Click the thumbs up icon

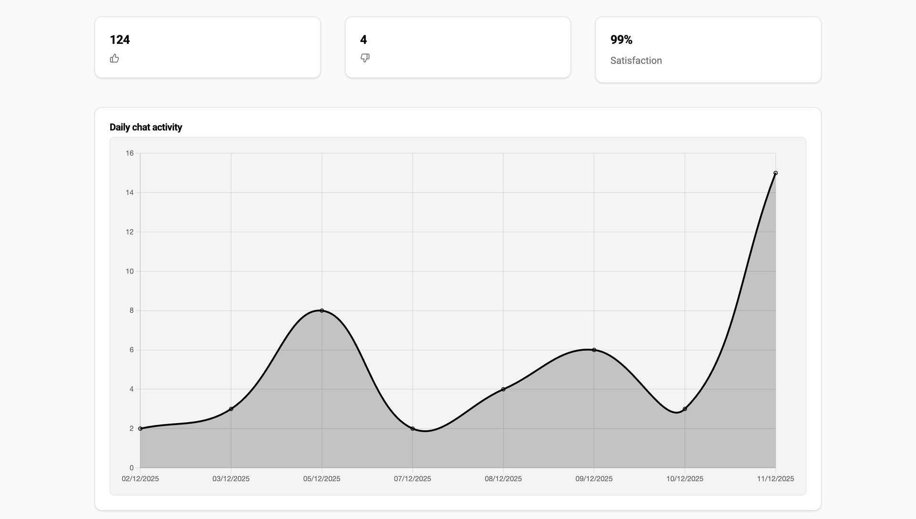pos(114,58)
